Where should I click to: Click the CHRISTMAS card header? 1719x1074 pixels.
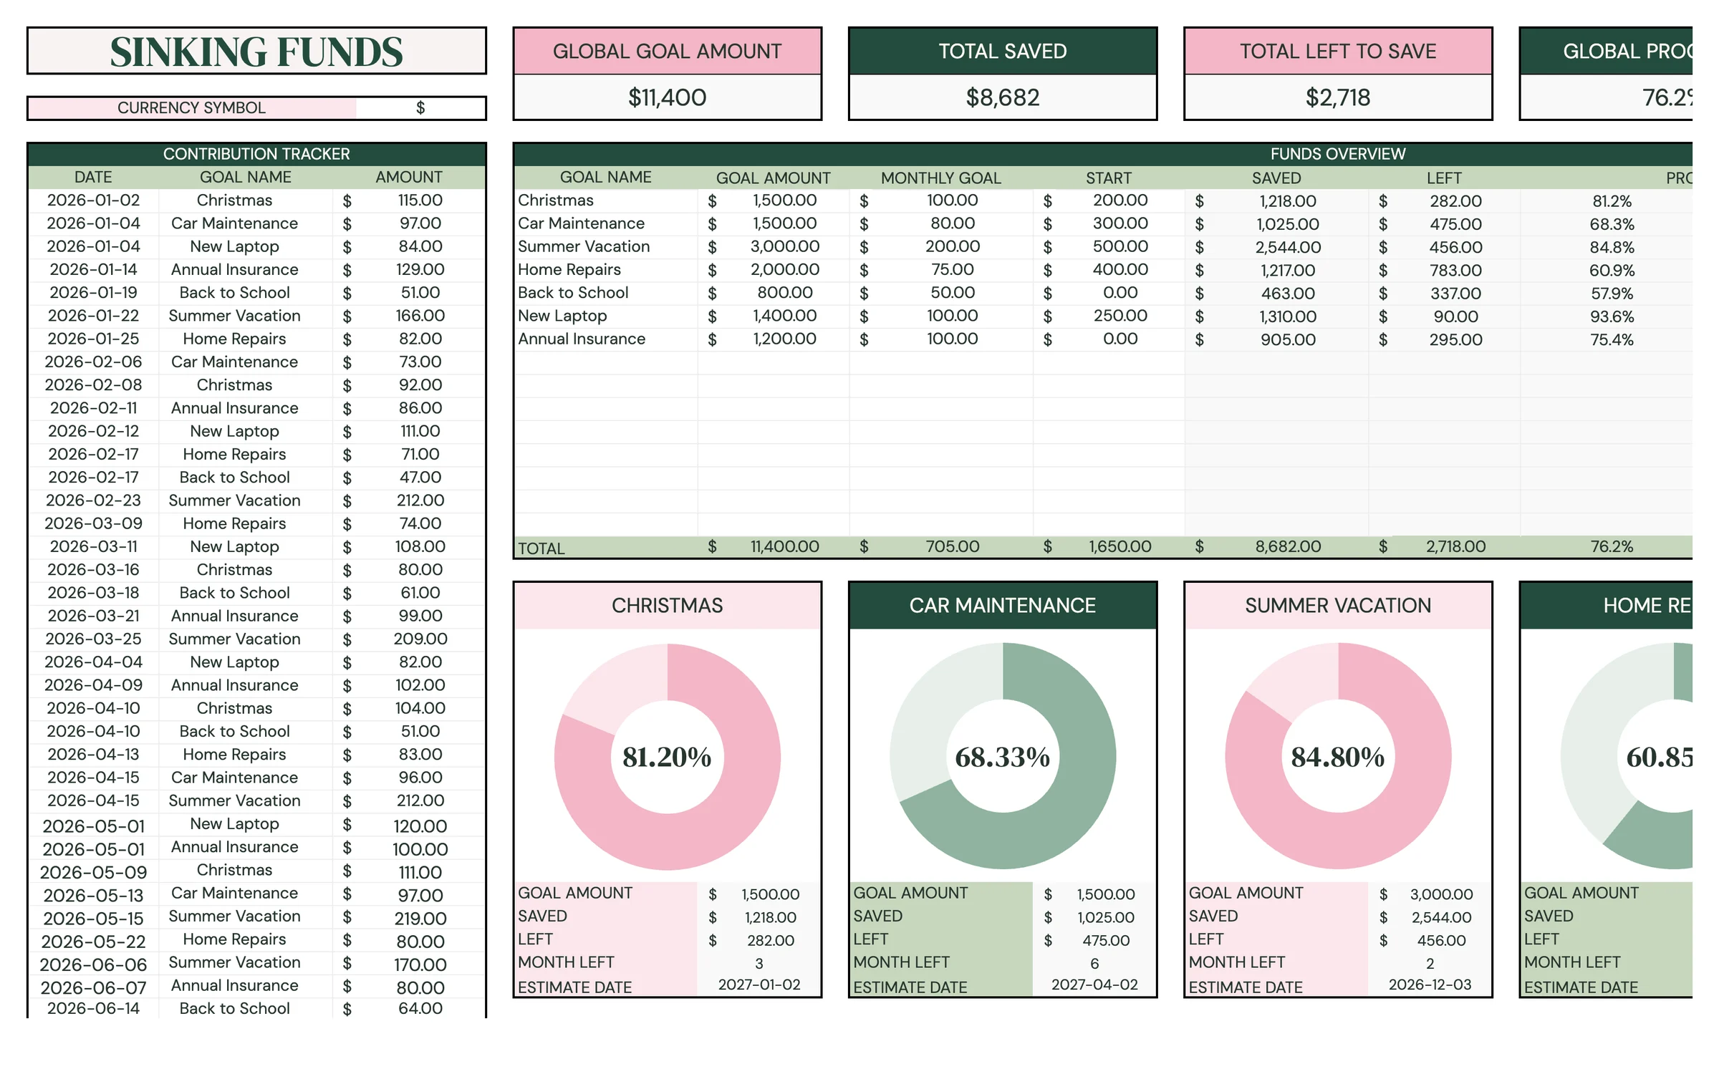click(667, 606)
